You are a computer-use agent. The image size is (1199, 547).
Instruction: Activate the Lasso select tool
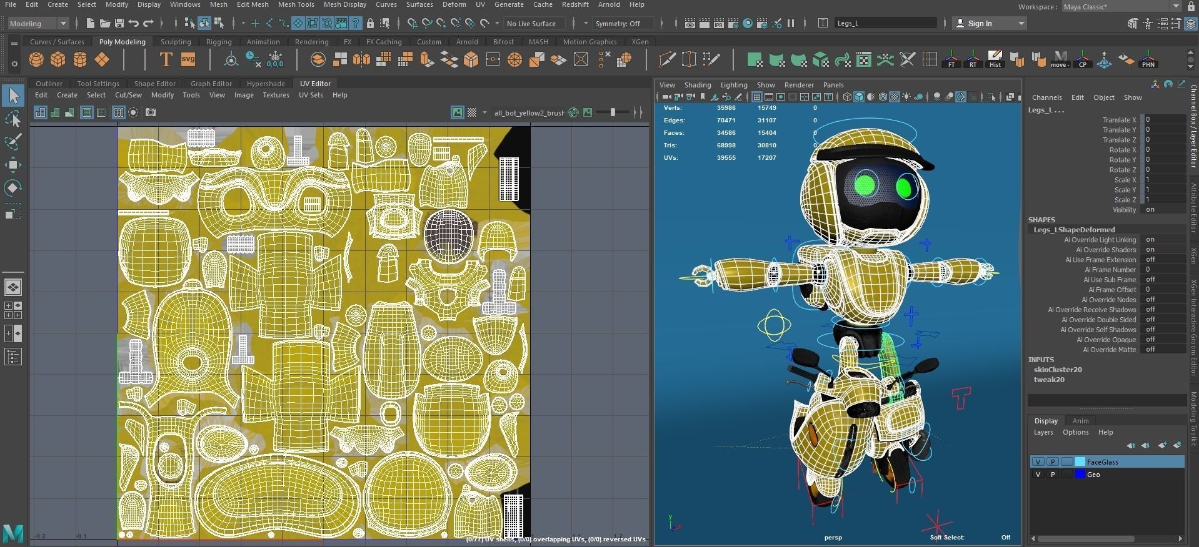pos(13,119)
